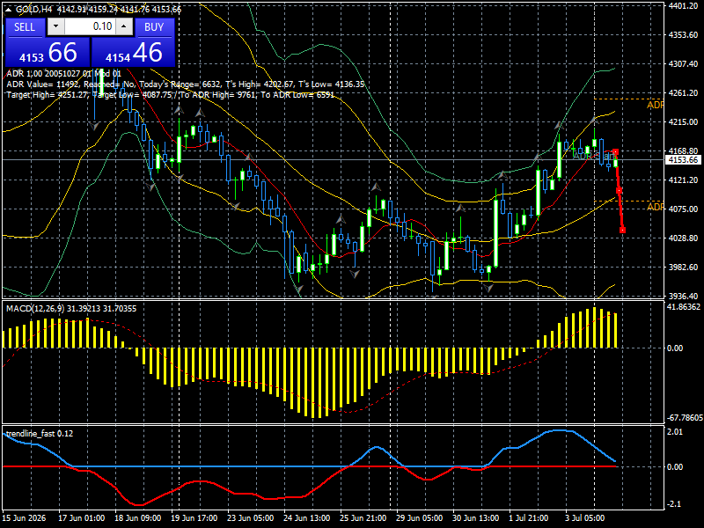Click the current price label 4153.66 on the price axis
Screen dimensions: 704x528
(x=683, y=160)
